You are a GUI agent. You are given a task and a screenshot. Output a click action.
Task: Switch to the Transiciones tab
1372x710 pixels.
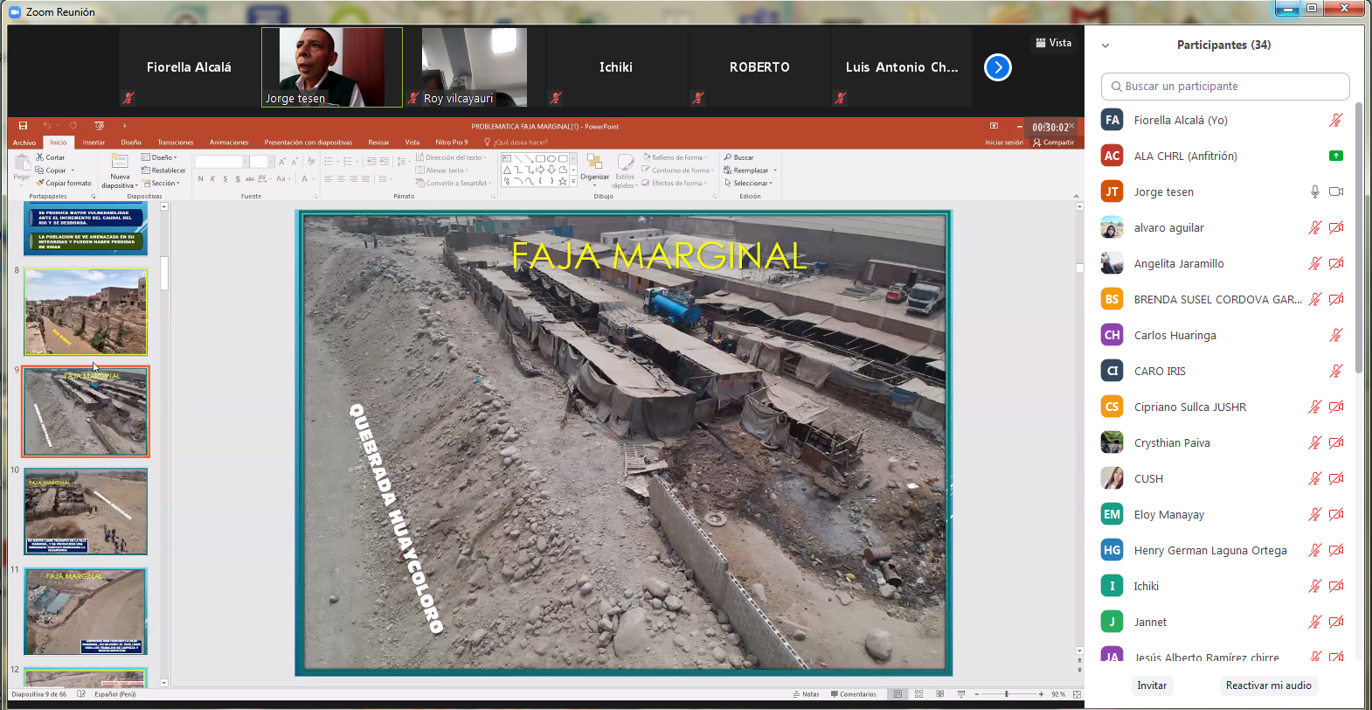click(x=176, y=143)
